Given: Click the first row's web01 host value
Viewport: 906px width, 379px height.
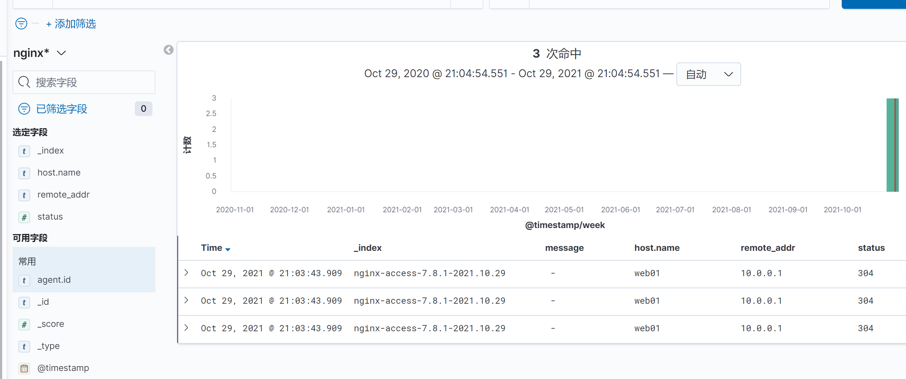Looking at the screenshot, I should (x=647, y=273).
